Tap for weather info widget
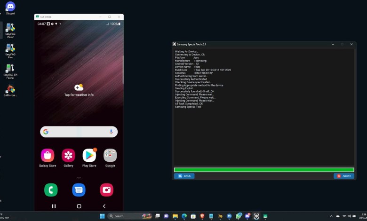The height and width of the screenshot is (221, 367). coord(79,90)
